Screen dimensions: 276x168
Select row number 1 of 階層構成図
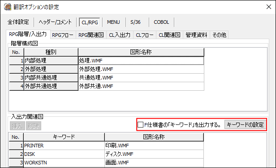click(x=17, y=61)
